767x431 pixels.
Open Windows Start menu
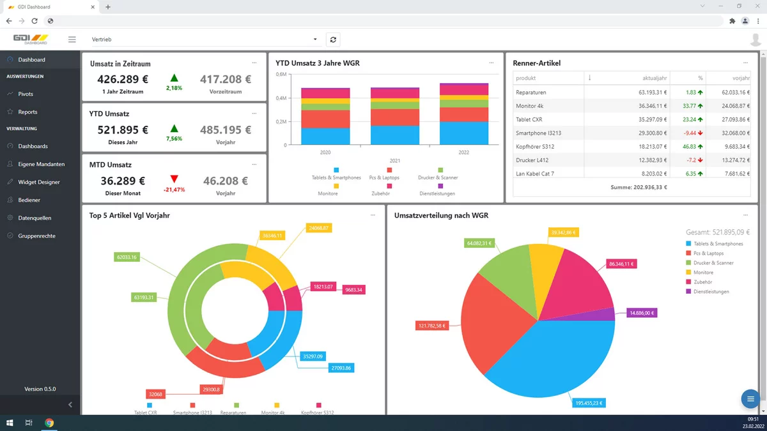(x=10, y=423)
